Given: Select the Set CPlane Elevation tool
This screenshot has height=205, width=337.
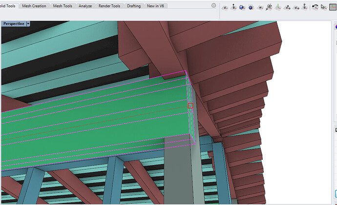Looking at the screenshot, I should pos(234,7).
